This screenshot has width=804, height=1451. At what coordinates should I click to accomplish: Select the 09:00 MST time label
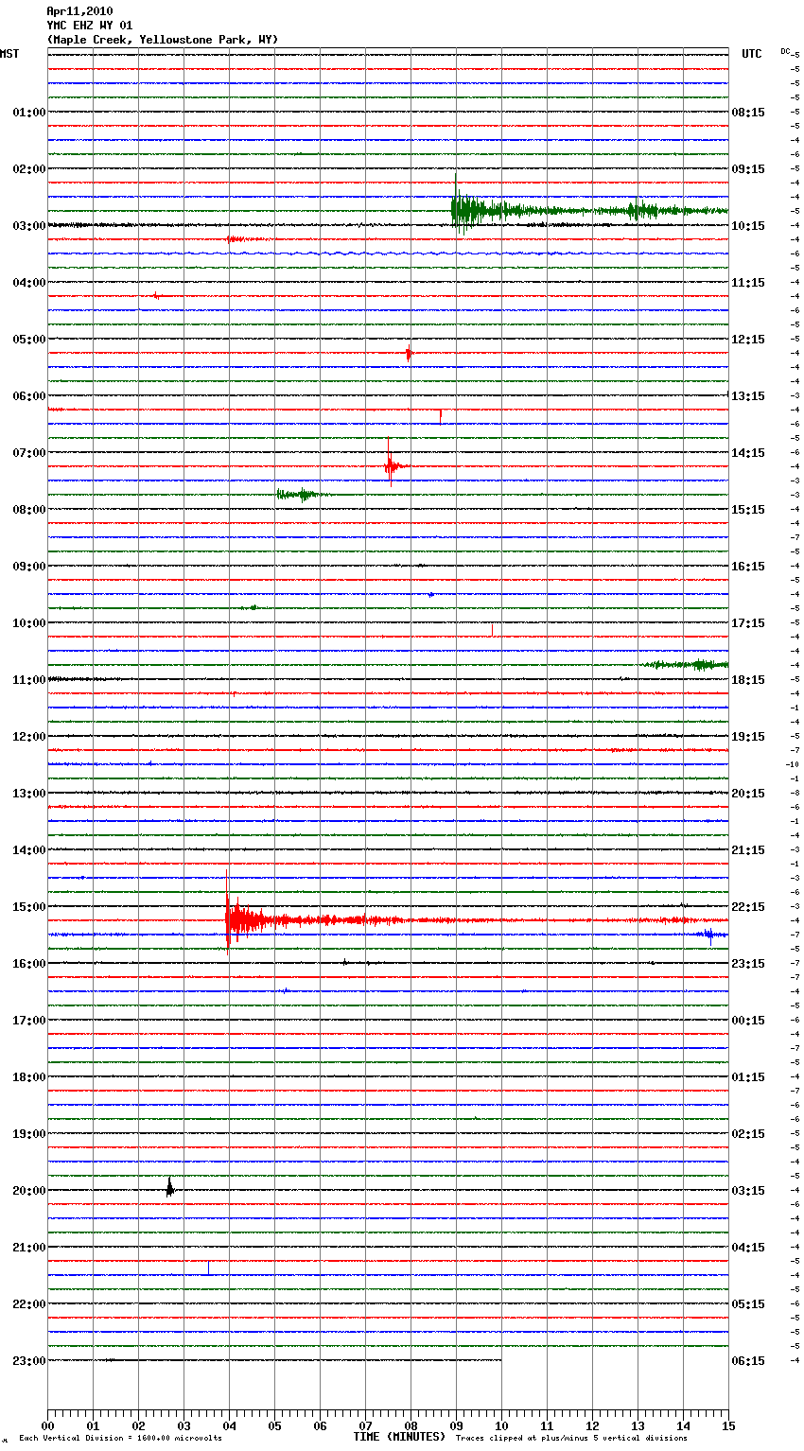(29, 567)
